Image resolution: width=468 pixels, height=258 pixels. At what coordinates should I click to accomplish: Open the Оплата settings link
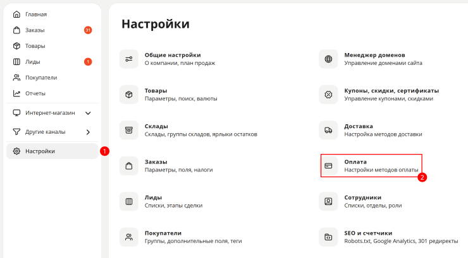tap(355, 162)
